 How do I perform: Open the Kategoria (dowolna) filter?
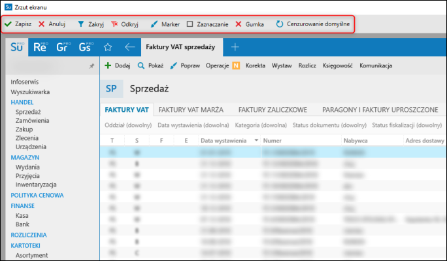pyautogui.click(x=261, y=125)
